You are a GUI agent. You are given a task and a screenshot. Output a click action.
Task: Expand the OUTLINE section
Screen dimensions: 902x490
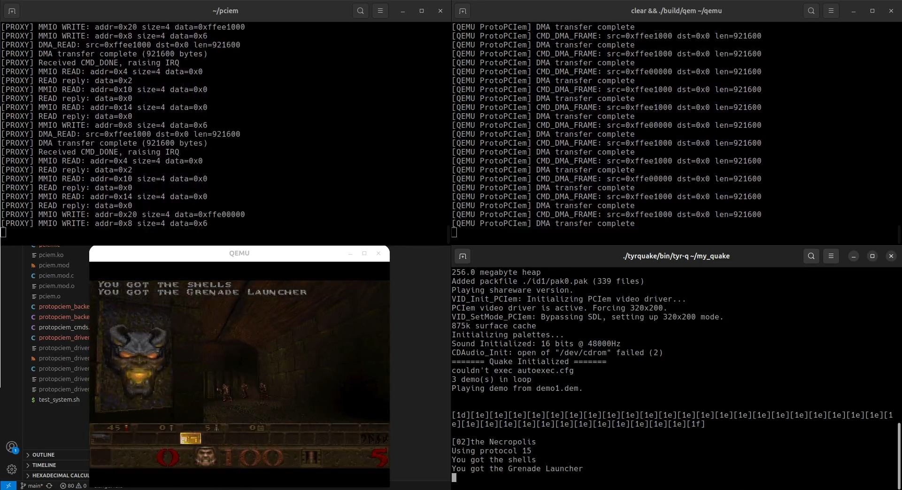pos(43,455)
